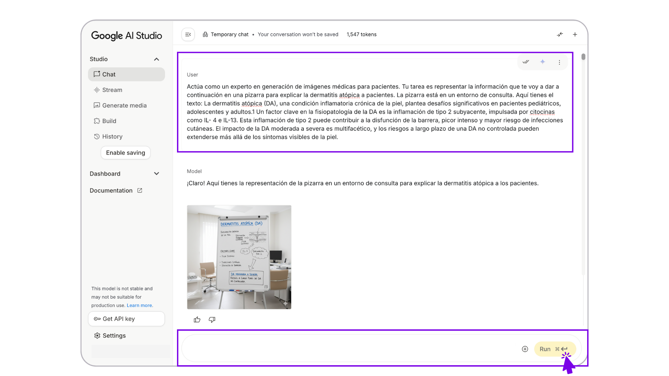
Task: Open the generated whiteboard image thumbnail
Action: 239,257
